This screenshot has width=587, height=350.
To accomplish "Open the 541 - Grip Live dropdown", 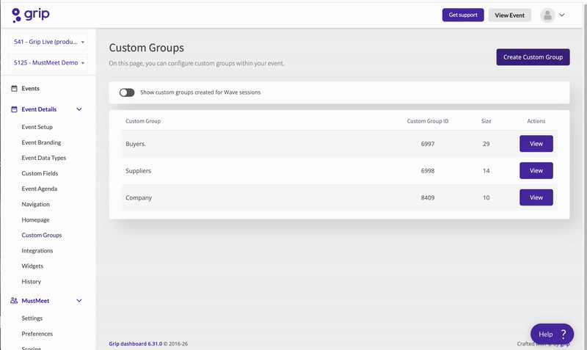I will pyautogui.click(x=48, y=42).
